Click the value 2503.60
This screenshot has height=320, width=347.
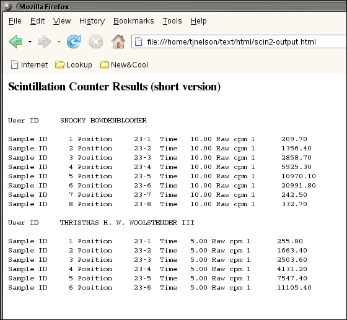pos(292,260)
